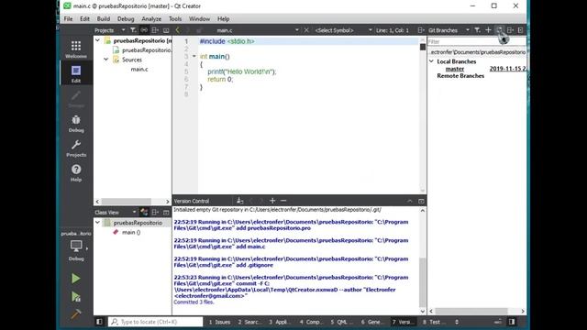Image resolution: width=587 pixels, height=330 pixels.
Task: Open the Tools menu
Action: tap(175, 18)
